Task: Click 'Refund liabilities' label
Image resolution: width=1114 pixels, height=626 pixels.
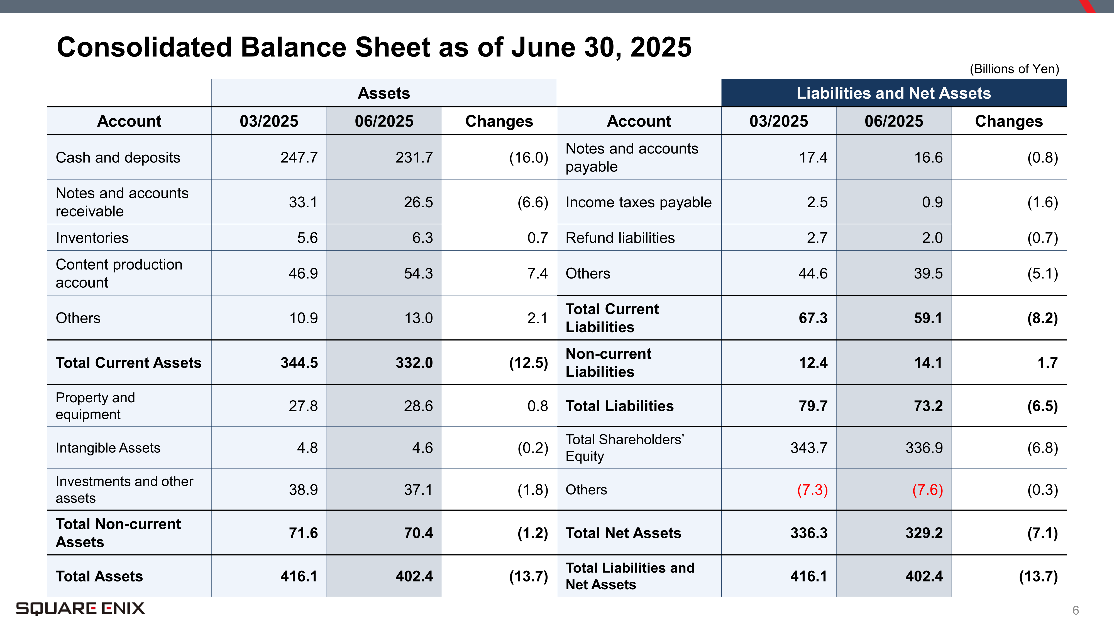Action: (x=620, y=238)
